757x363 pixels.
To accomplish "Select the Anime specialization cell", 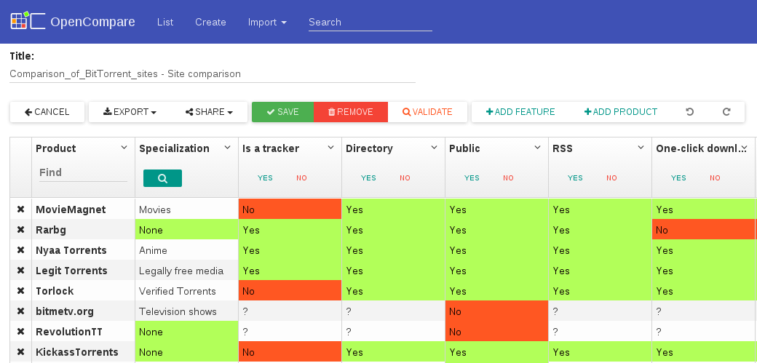I will [187, 250].
